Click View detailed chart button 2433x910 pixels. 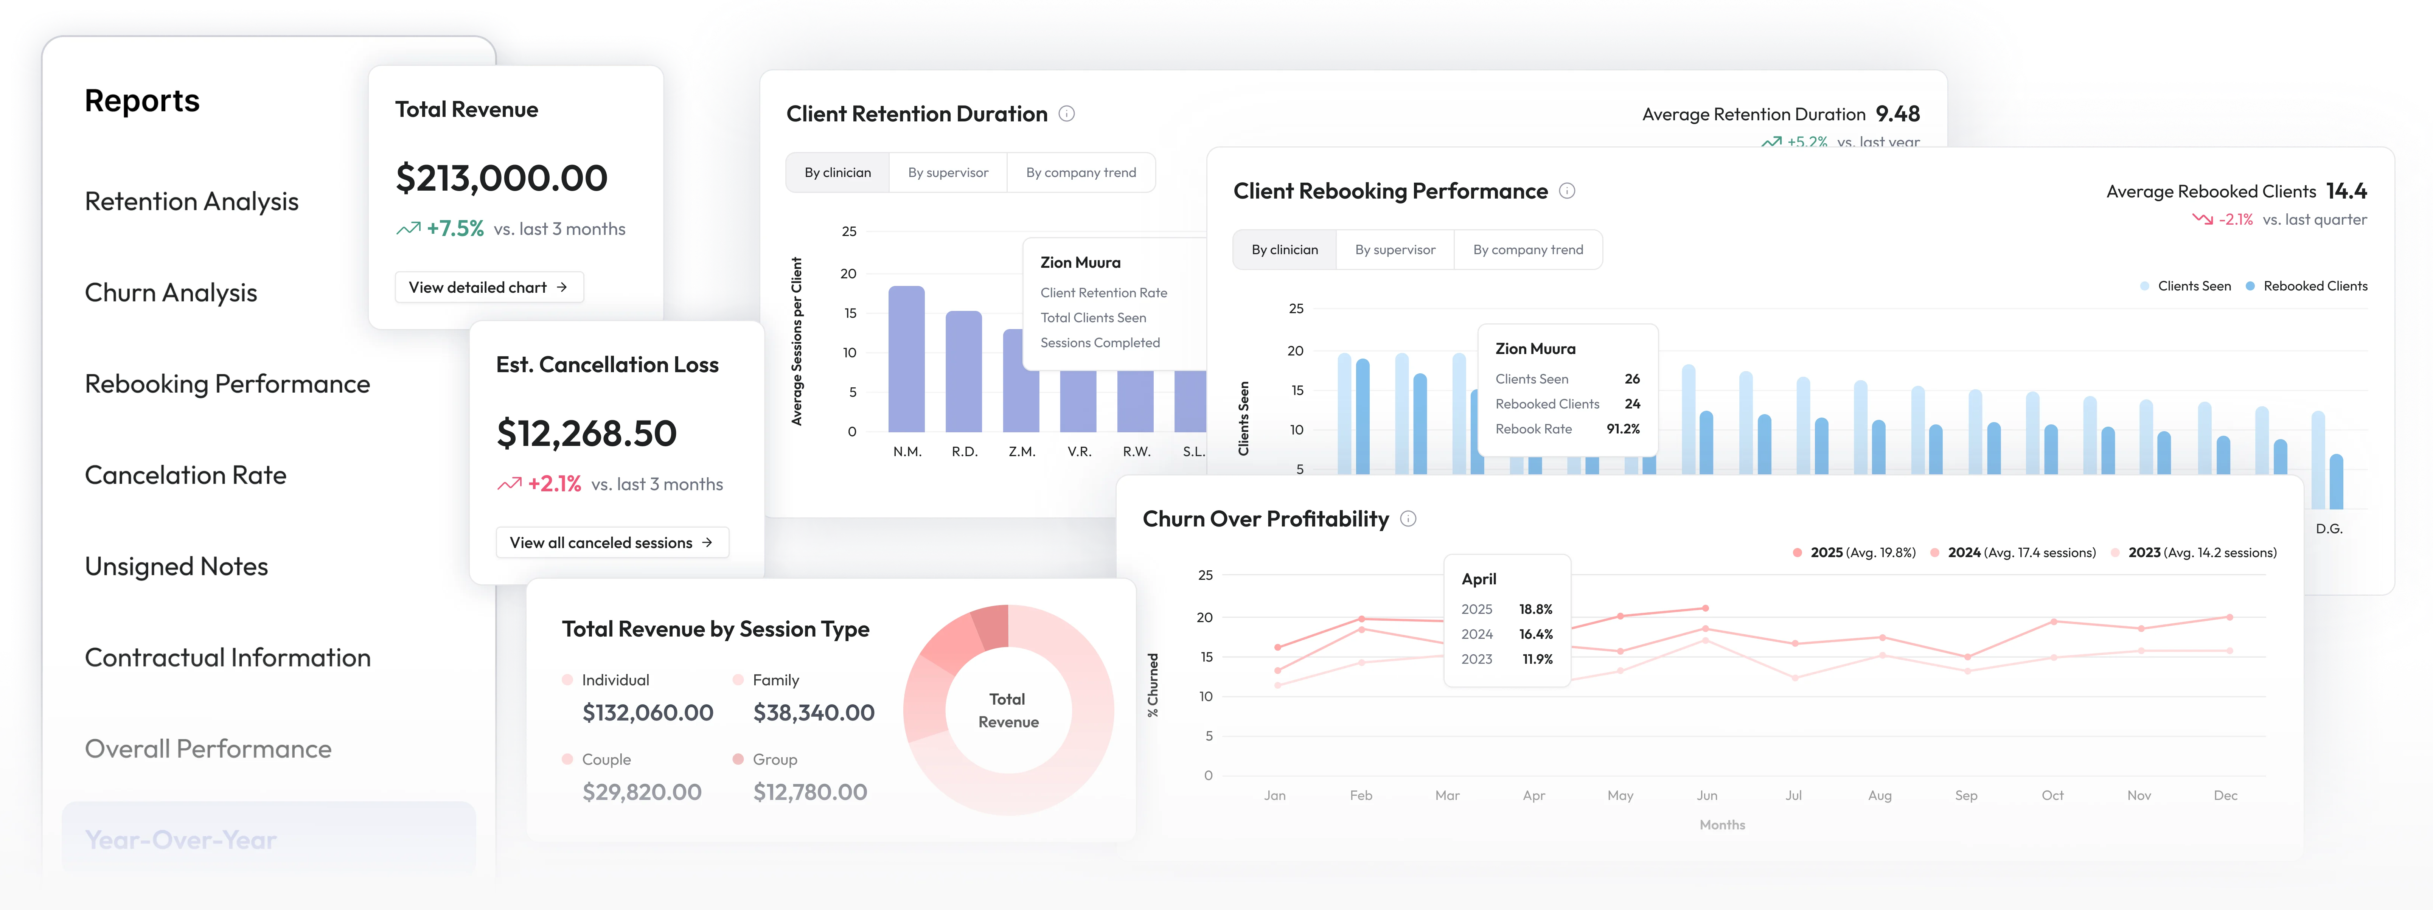coord(488,287)
